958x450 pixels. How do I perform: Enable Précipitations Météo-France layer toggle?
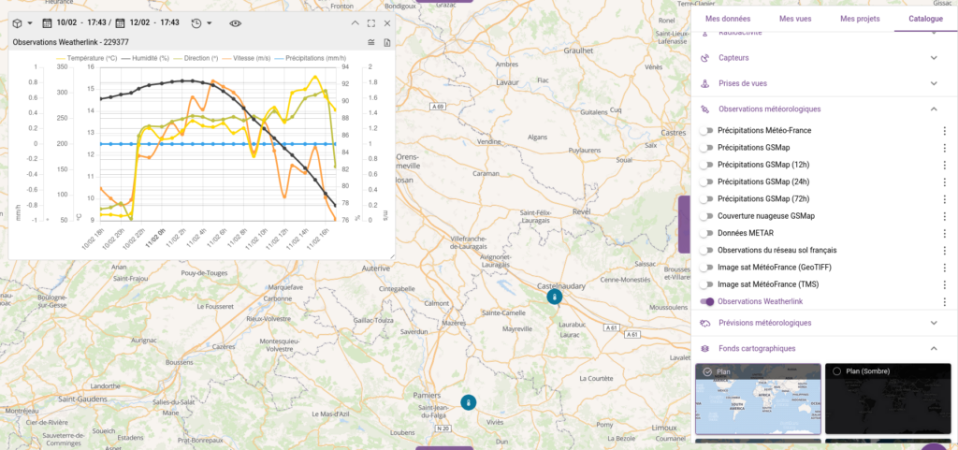pos(707,131)
